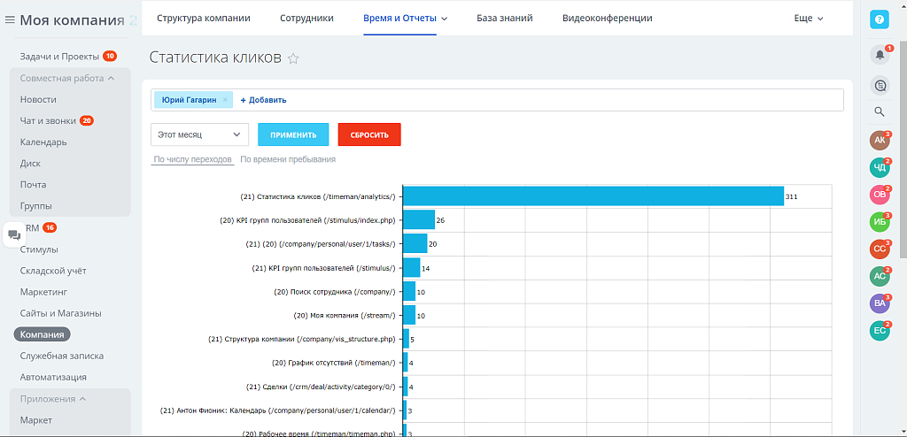
Task: Go to База знаний tab
Action: click(504, 18)
